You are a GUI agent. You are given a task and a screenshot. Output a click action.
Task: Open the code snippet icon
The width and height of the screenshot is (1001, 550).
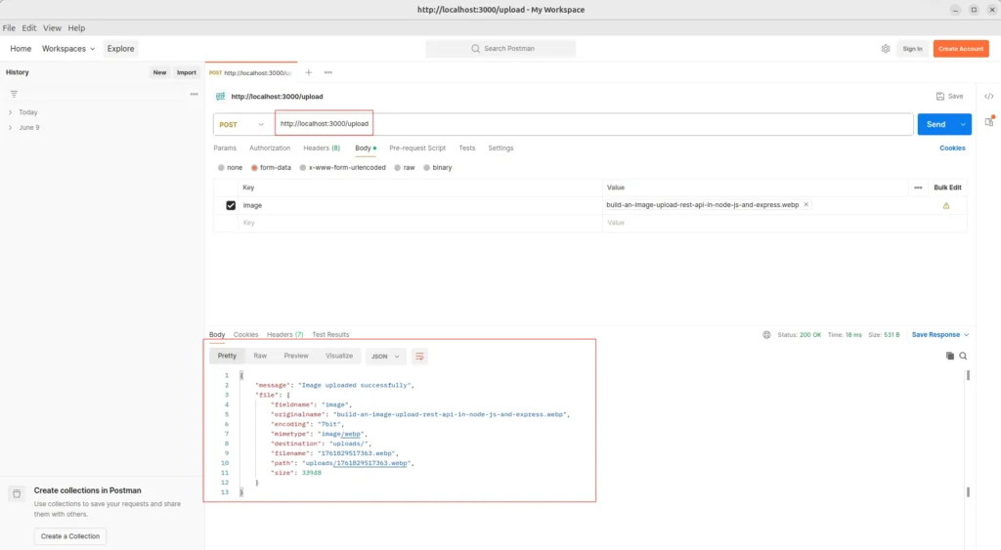tap(989, 97)
